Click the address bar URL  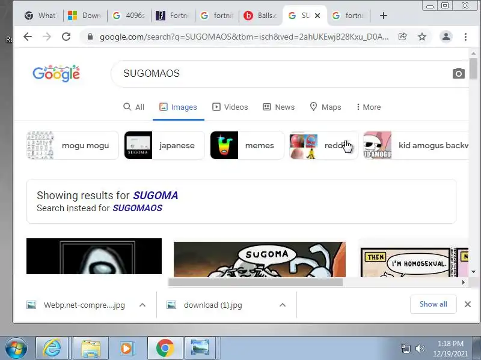(x=244, y=37)
